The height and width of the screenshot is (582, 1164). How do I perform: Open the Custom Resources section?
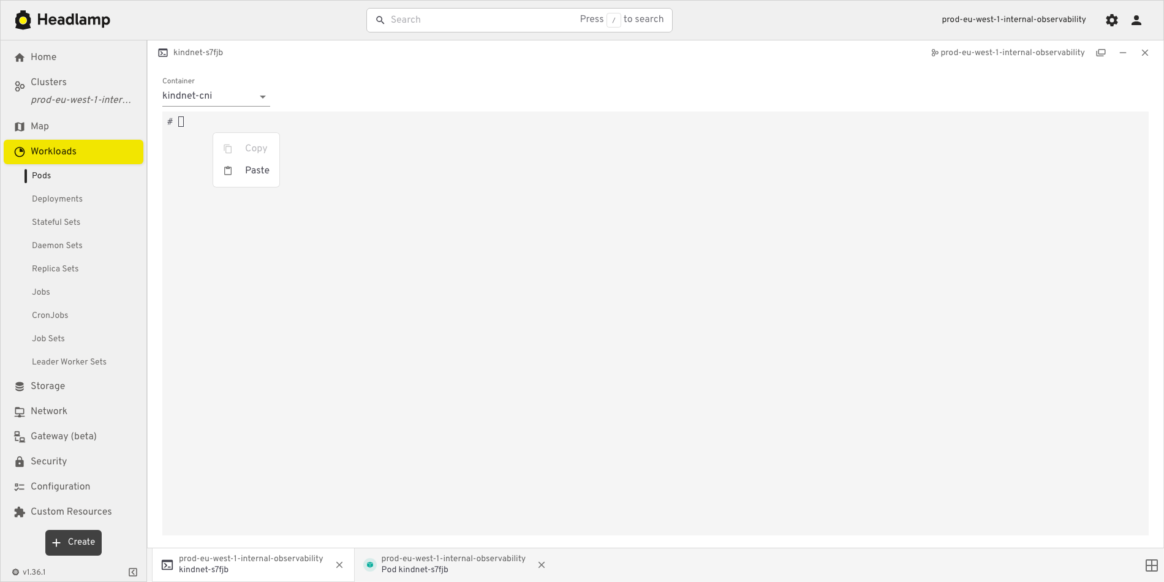tap(74, 512)
